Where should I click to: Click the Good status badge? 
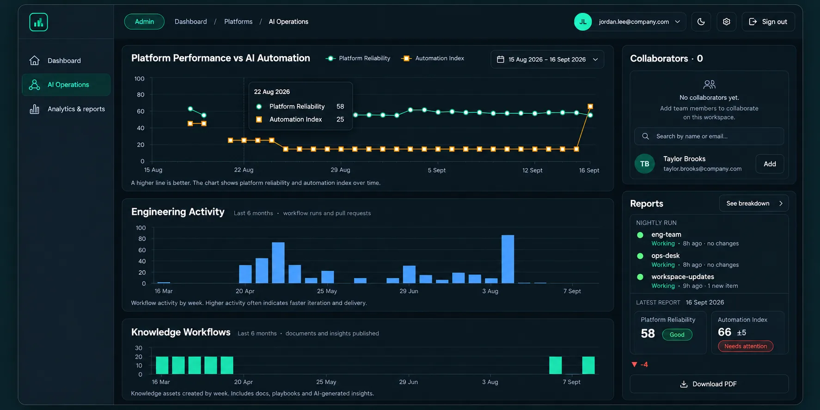677,335
